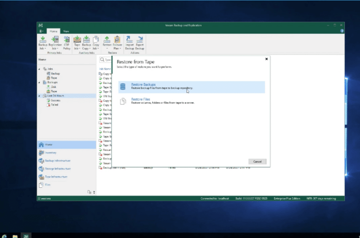Viewport: 360px width, 238px height.
Task: Select the Jobs tree node
Action: coord(48,69)
